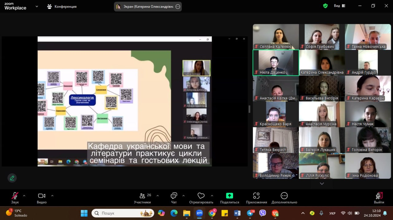
Task: Expand video options arrow beside Видео
Action: (x=52, y=196)
